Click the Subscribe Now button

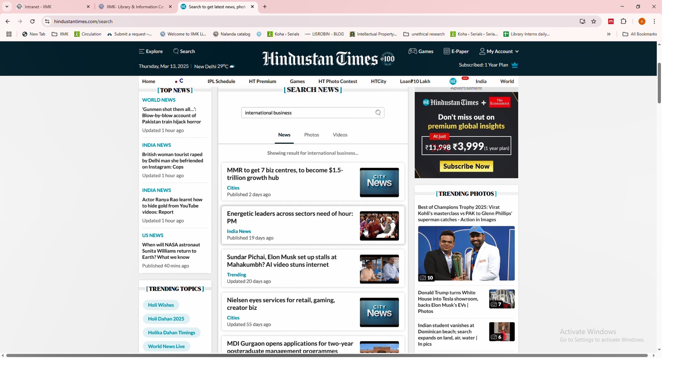click(466, 166)
